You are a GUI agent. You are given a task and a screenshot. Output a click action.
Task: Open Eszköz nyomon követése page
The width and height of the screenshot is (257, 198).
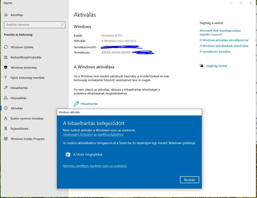point(27,118)
